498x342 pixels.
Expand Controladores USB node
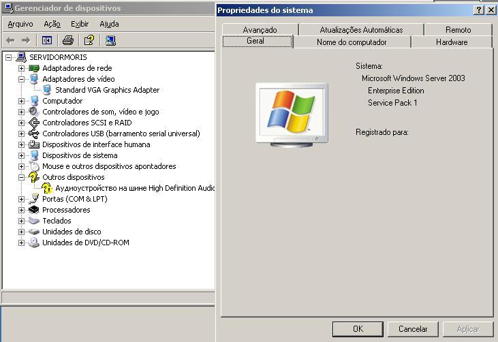point(21,134)
